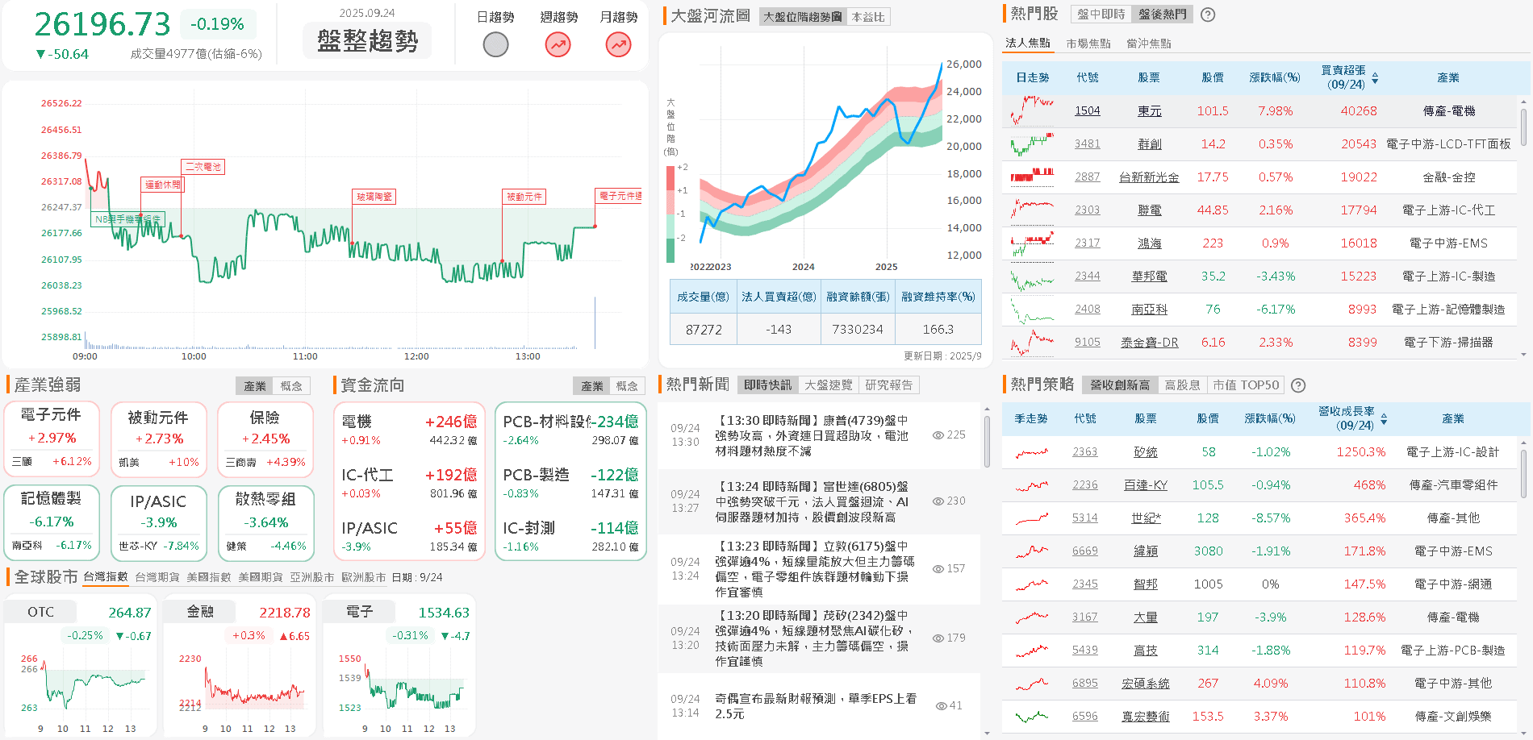Switch 資金流向 panel to 概念 view
1533x740 pixels.
629,385
